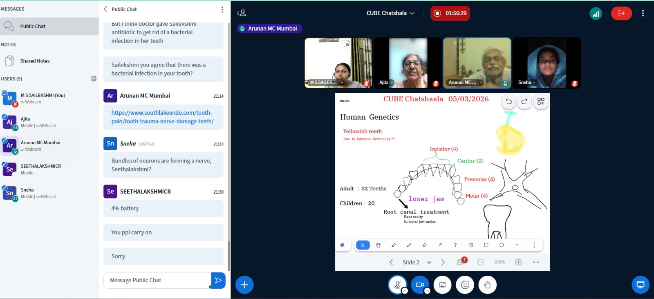
Task: Pick the hand pan tool on whiteboard
Action: [x=378, y=245]
